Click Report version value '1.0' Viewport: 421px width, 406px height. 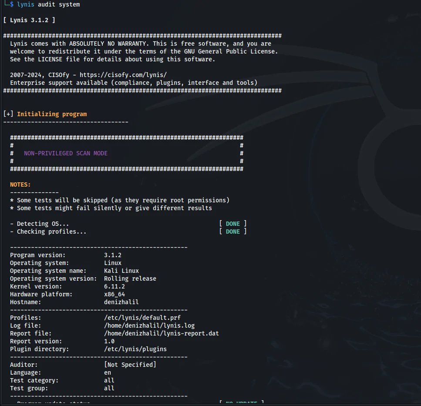click(x=109, y=341)
